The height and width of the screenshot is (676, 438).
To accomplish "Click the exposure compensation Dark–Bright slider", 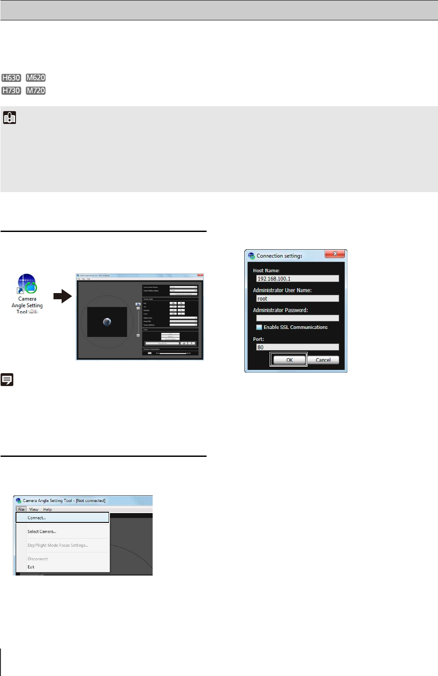I will pyautogui.click(x=173, y=353).
